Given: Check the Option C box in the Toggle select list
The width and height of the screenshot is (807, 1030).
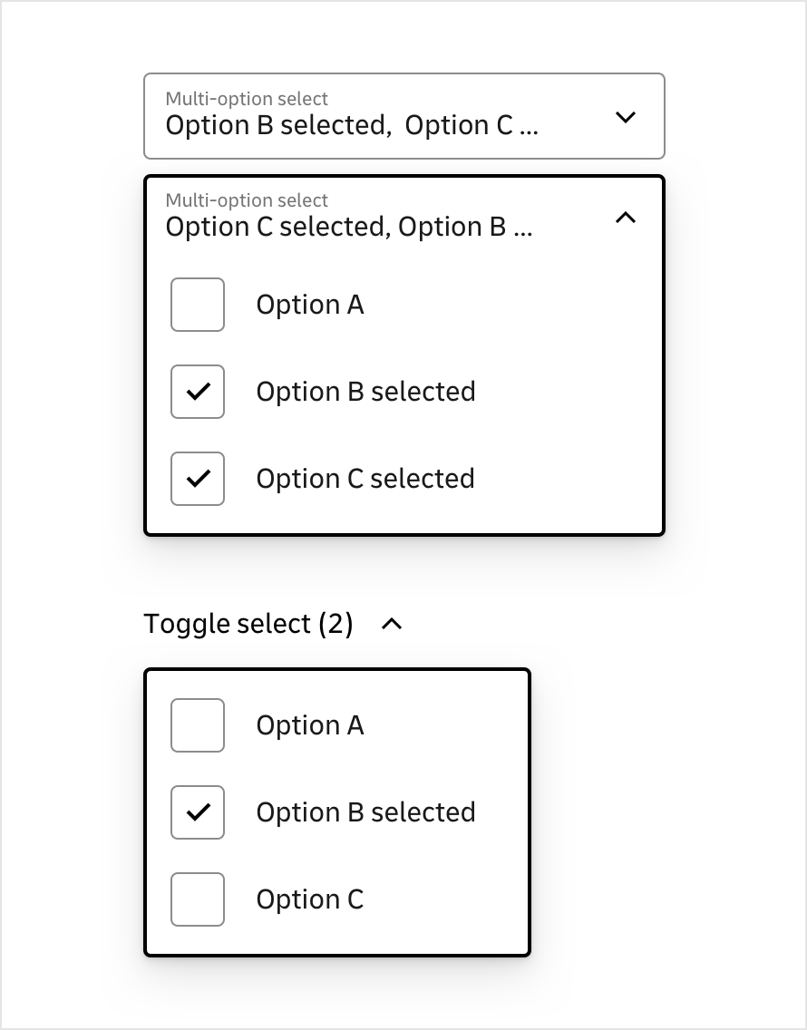Looking at the screenshot, I should coord(198,899).
